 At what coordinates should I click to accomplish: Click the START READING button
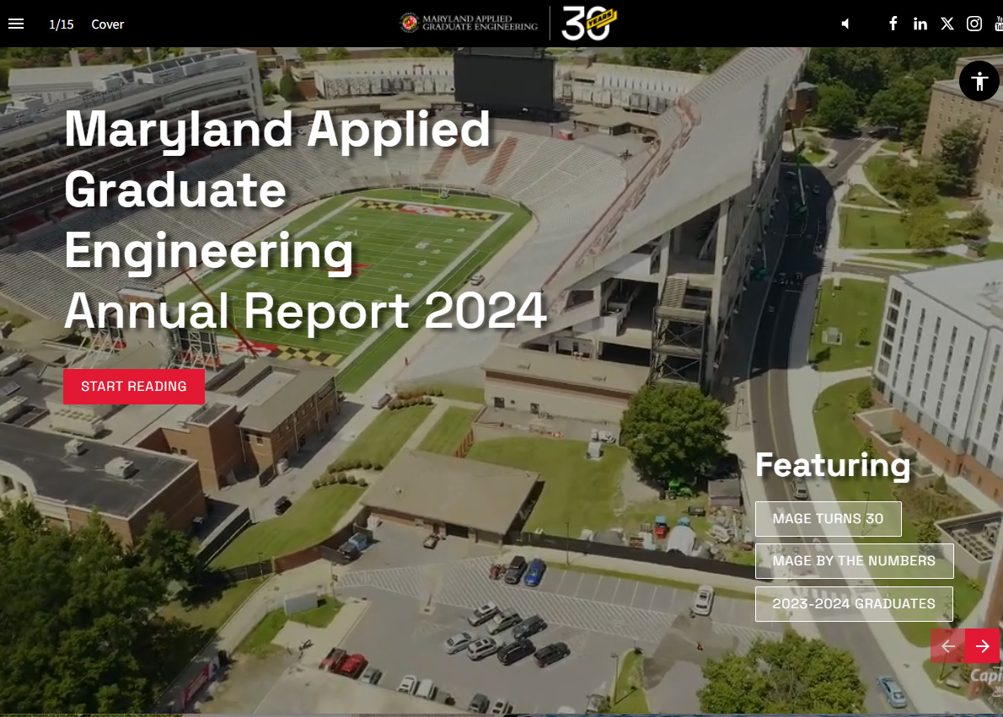click(134, 387)
